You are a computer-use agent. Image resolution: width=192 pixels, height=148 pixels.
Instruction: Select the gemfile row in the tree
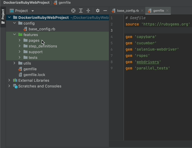(x=57, y=69)
